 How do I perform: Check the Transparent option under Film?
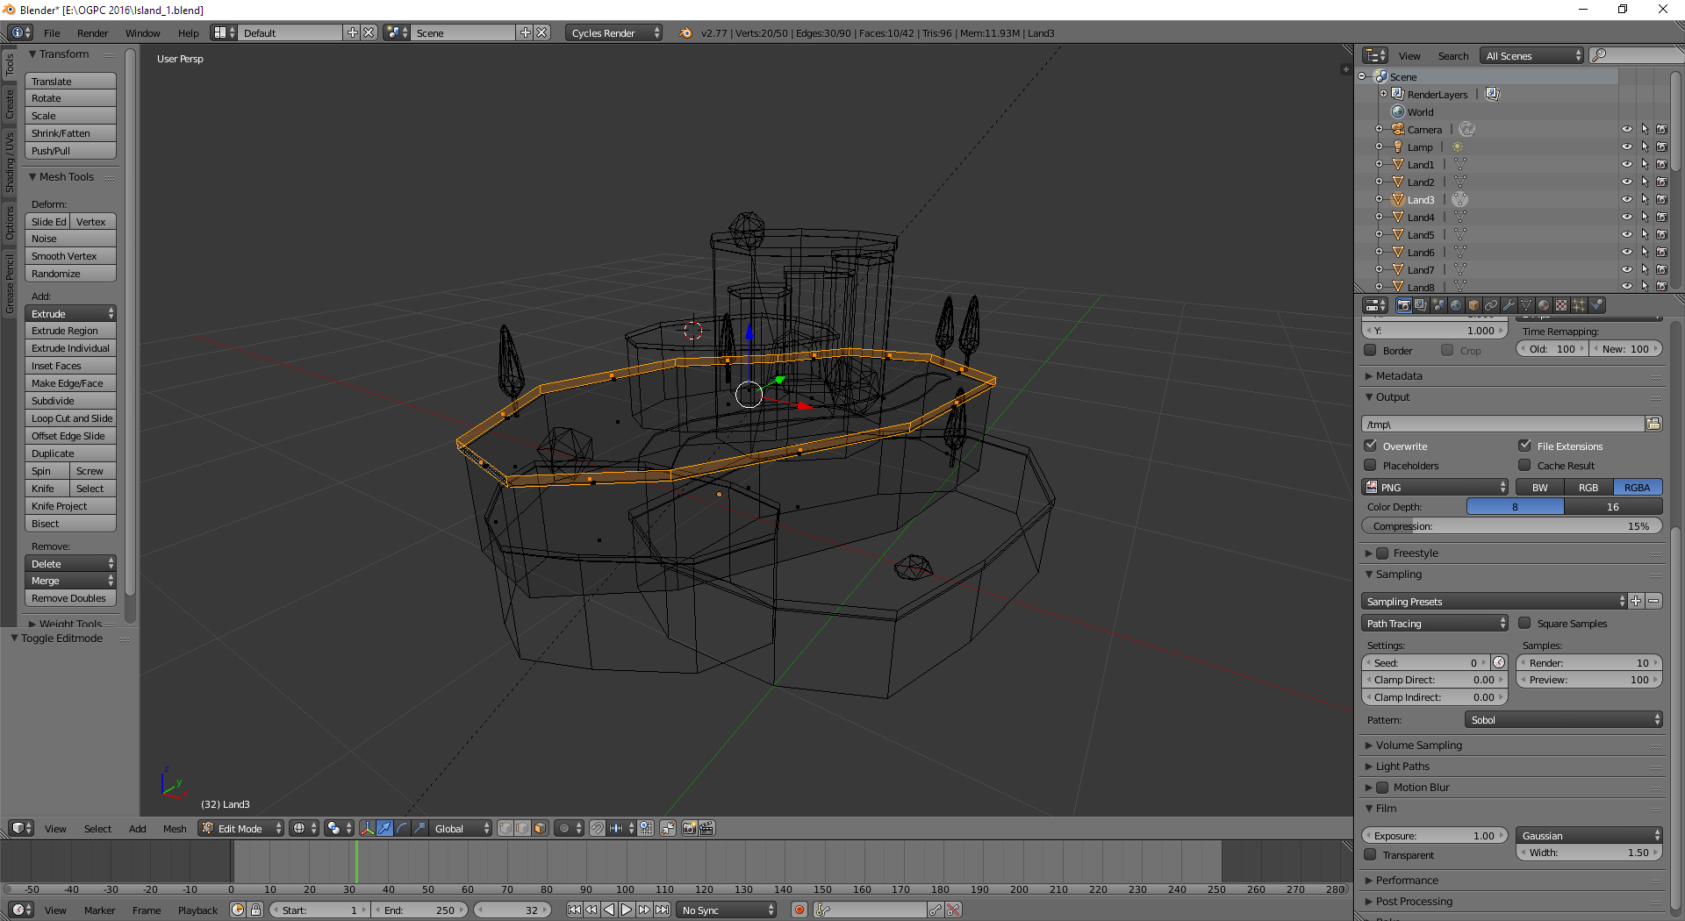coord(1370,855)
